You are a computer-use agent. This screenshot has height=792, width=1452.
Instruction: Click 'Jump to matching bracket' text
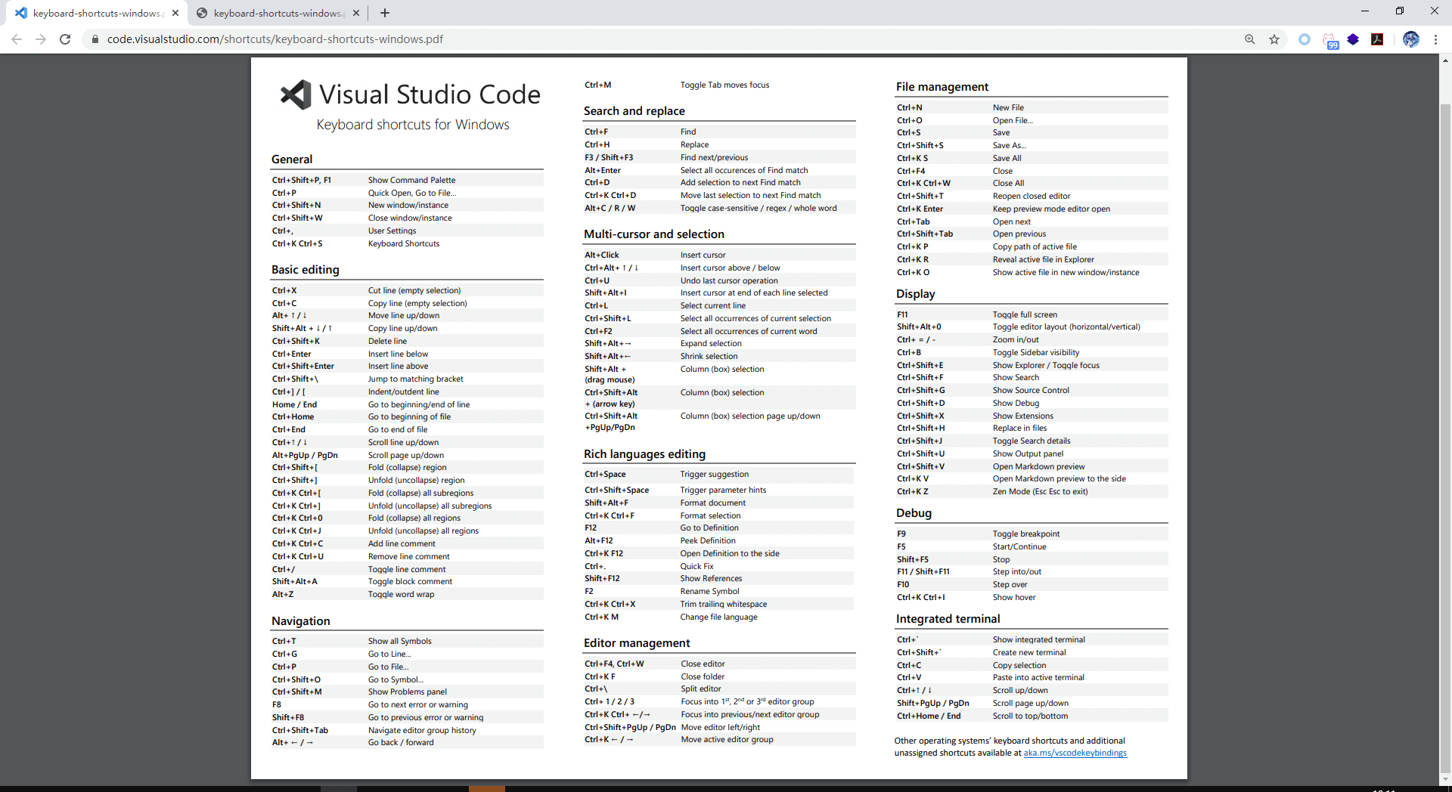(x=416, y=379)
